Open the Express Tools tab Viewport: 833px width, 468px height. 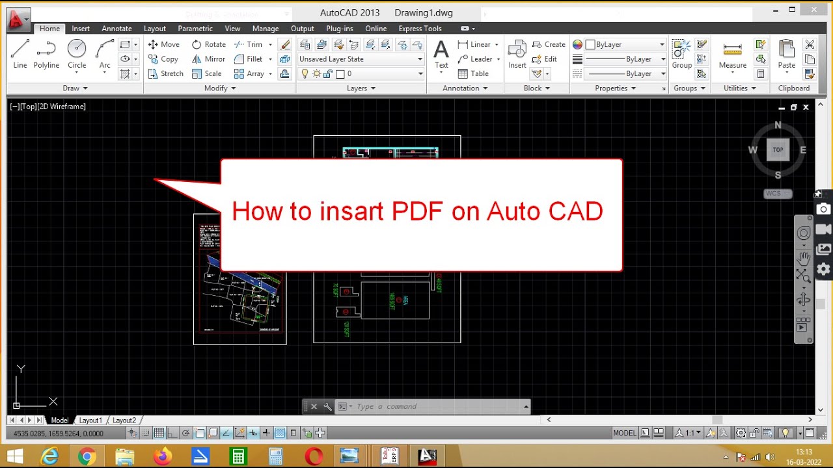tap(420, 29)
